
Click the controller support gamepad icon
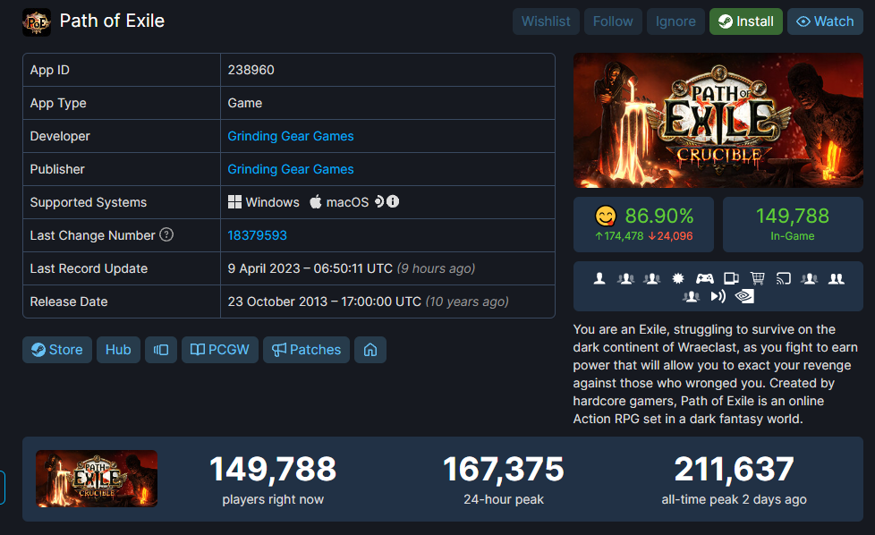coord(704,278)
